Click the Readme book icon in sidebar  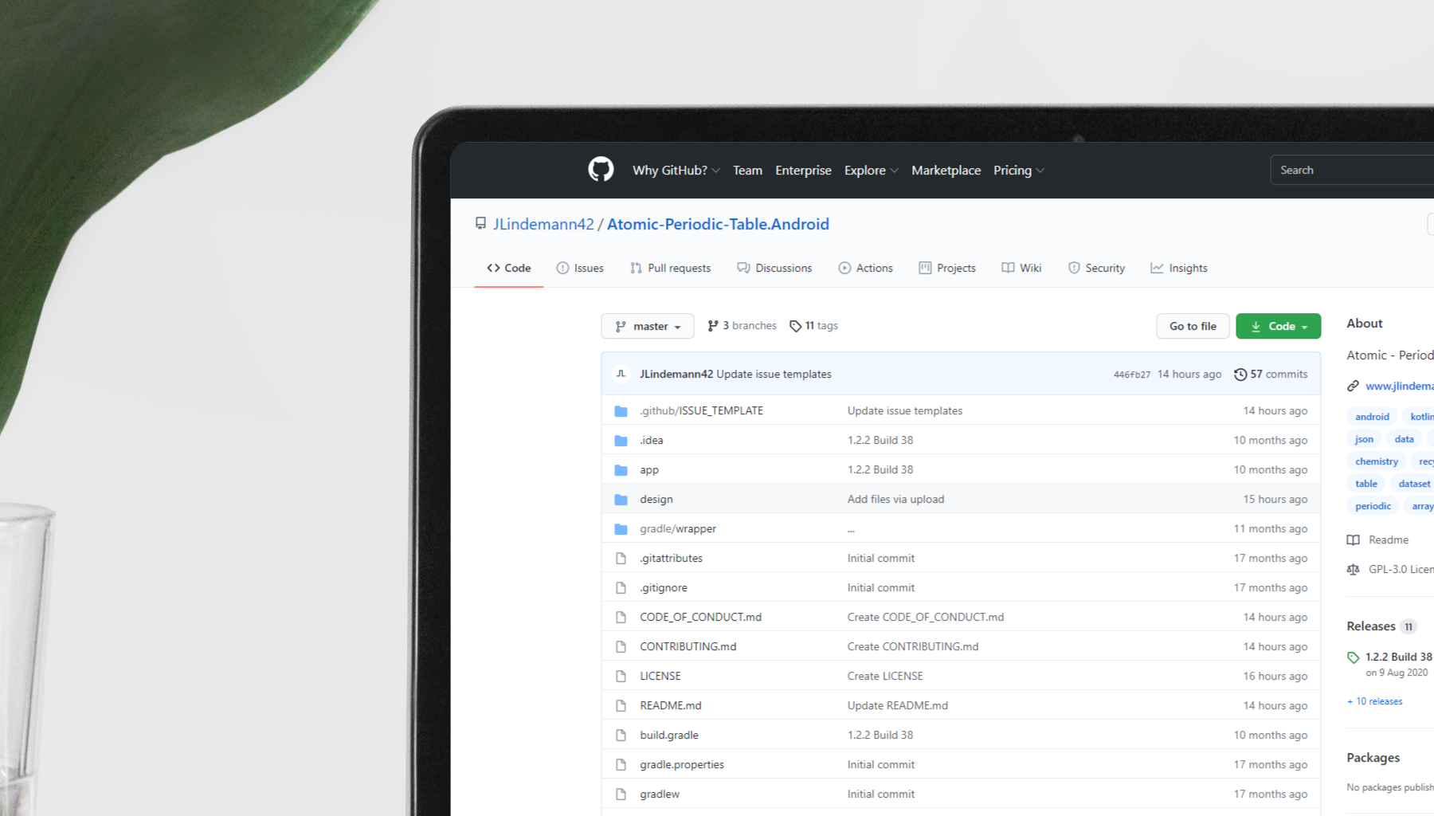point(1353,540)
